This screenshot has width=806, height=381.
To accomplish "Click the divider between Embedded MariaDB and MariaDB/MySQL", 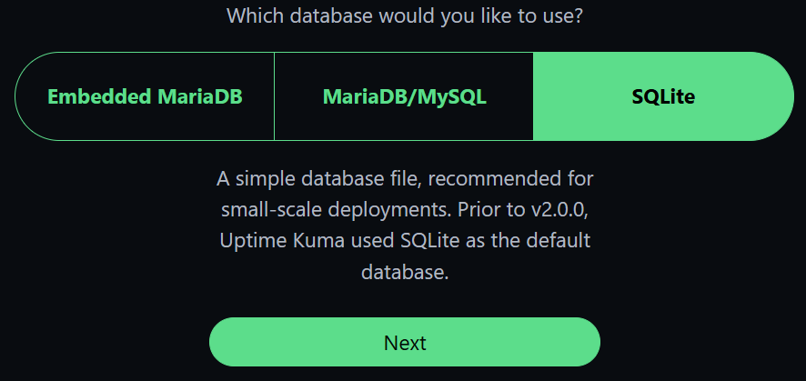I will [x=274, y=96].
